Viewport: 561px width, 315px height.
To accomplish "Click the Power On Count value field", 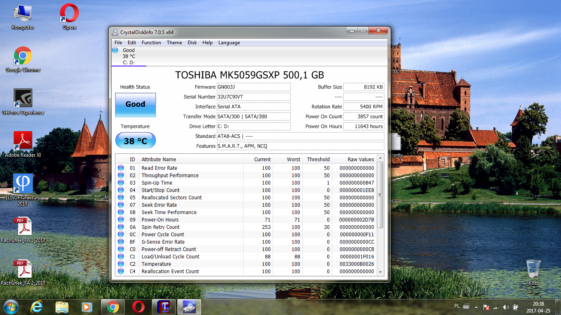I will click(363, 116).
